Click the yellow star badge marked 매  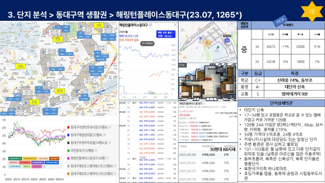[312, 11]
